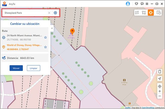
Task: Select World of Disney, Disney Village text
Action: click(x=24, y=45)
